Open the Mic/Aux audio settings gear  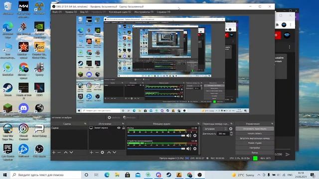click(x=195, y=136)
